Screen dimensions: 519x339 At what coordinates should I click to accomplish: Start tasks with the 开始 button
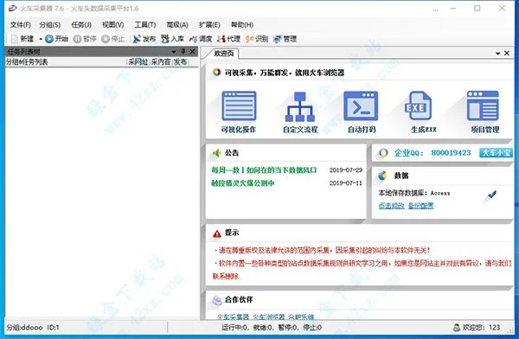(56, 39)
